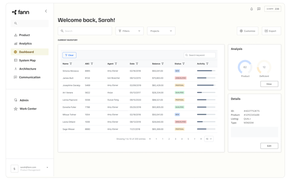Go to page 1
Image resolution: width=291 pixels, height=181 pixels.
(162, 139)
